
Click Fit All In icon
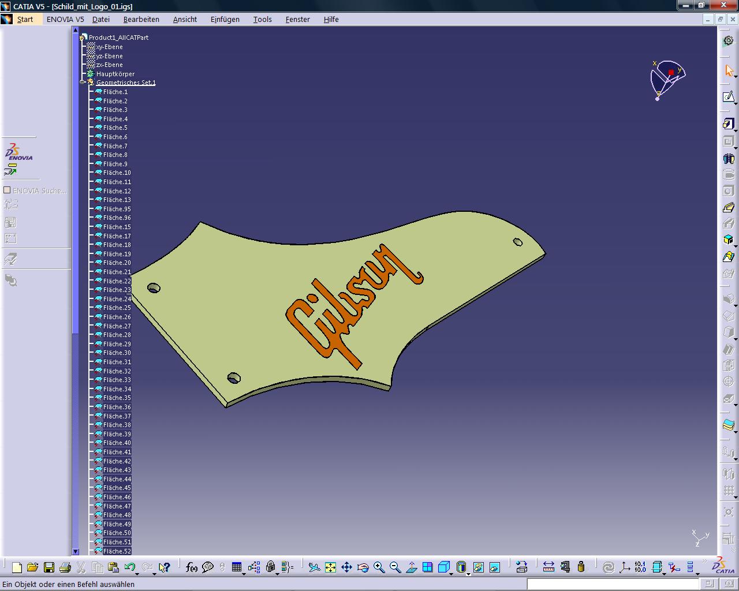click(x=330, y=567)
